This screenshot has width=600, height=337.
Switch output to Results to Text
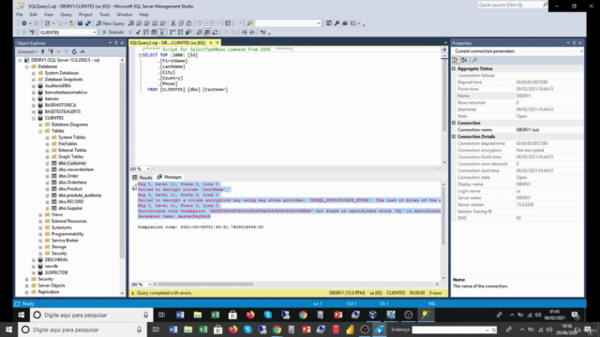point(199,32)
